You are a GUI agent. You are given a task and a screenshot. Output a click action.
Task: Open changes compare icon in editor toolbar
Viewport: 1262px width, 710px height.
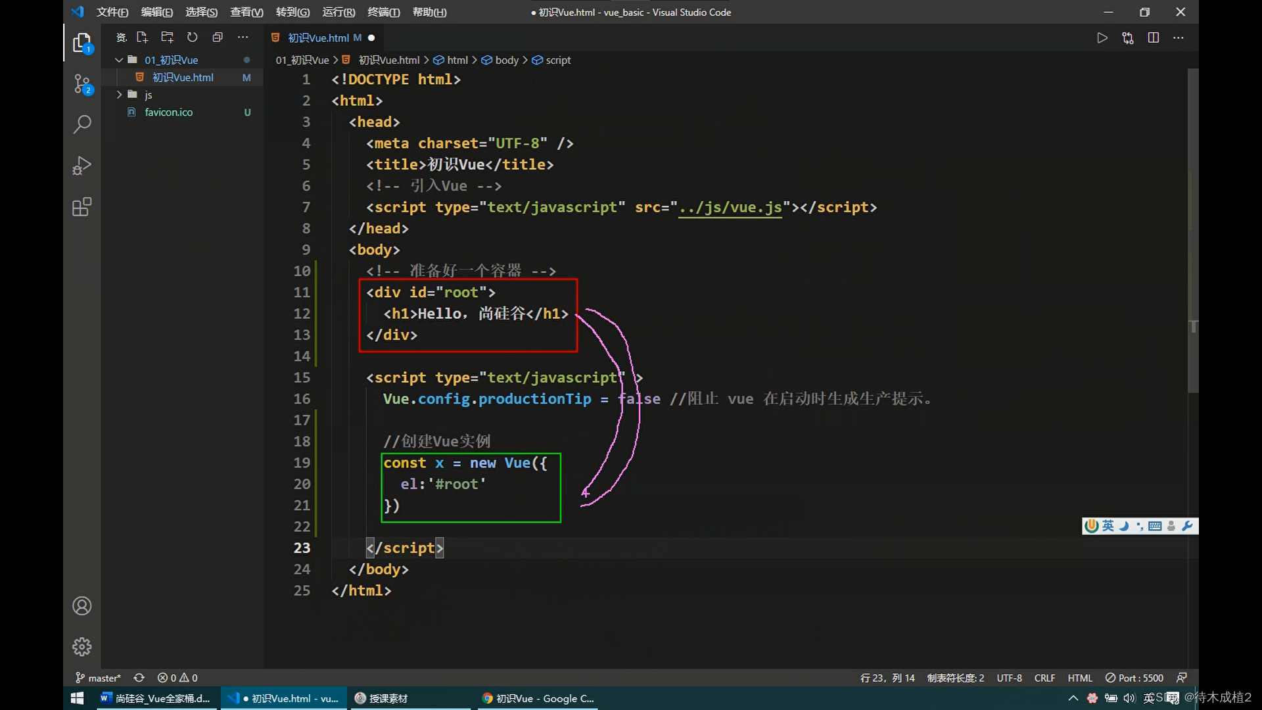click(1128, 38)
